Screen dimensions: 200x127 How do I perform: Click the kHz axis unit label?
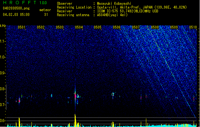pyautogui.click(x=3, y=26)
